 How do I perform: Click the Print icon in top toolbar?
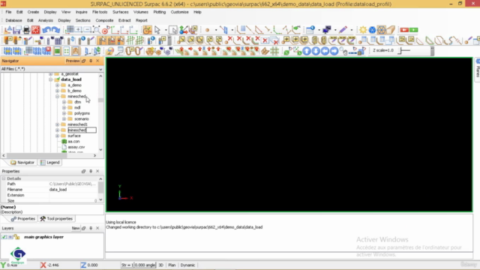[26, 30]
